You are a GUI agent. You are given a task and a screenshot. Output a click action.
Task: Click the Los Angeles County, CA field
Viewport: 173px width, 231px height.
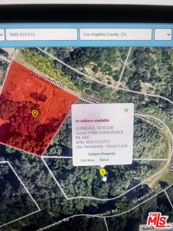click(x=116, y=34)
